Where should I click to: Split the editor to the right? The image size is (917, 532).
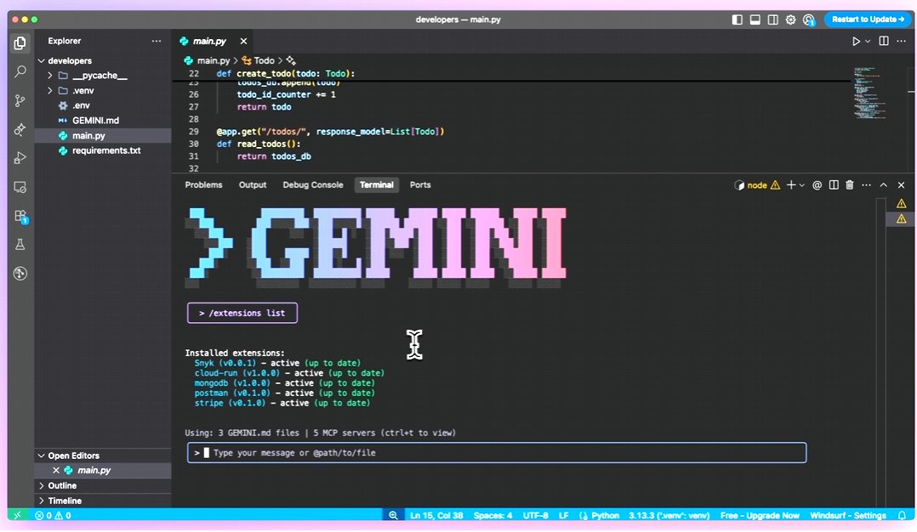884,41
